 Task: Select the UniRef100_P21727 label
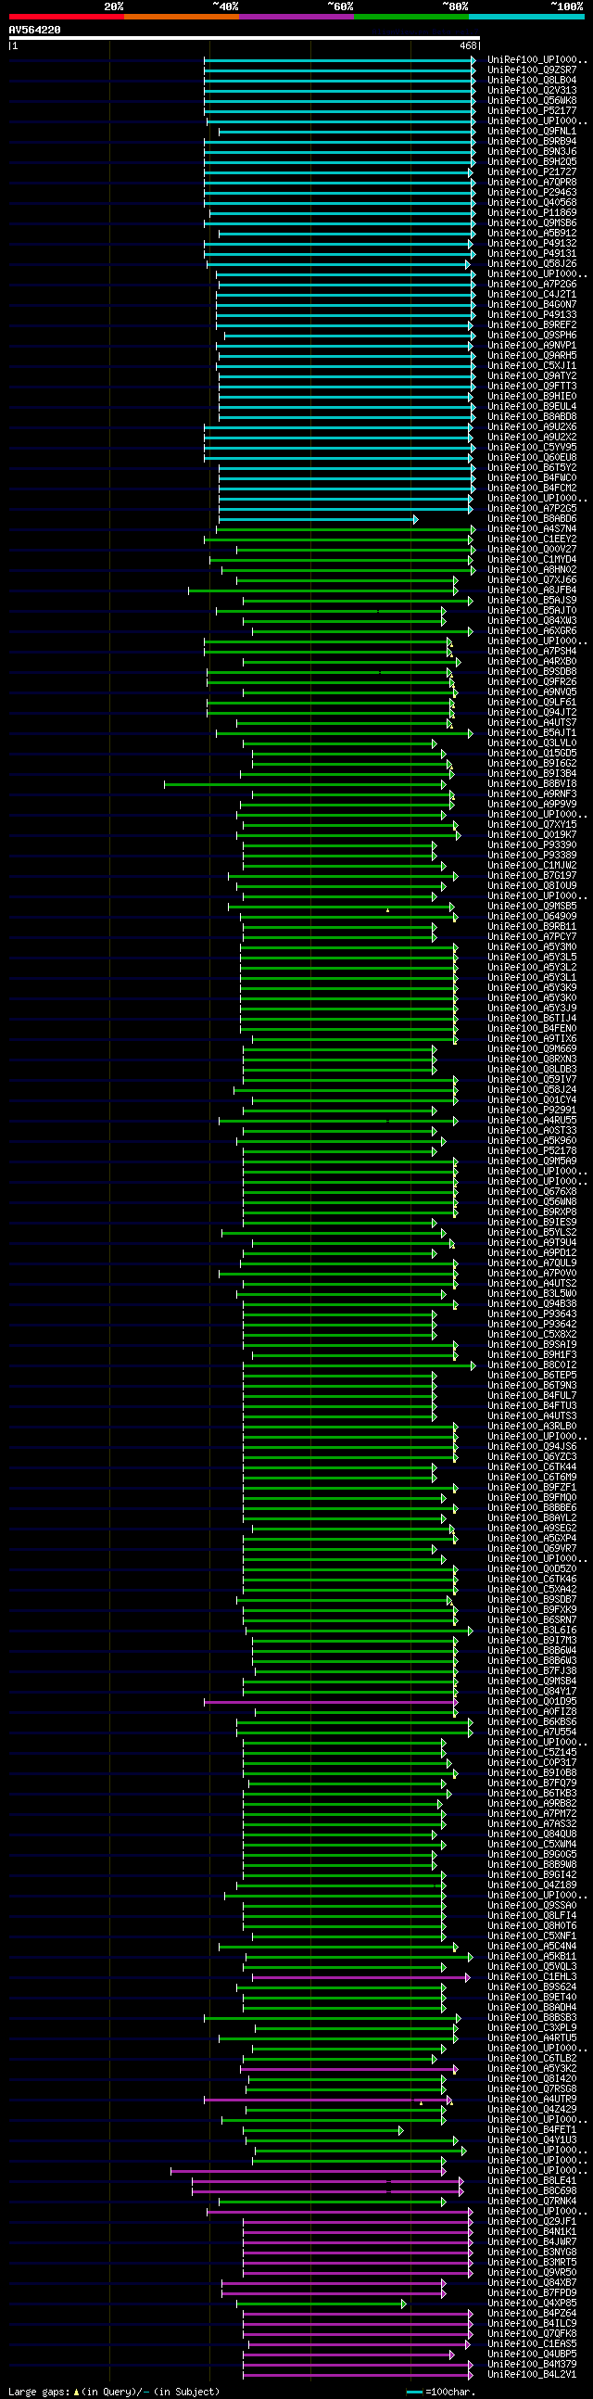tap(532, 172)
